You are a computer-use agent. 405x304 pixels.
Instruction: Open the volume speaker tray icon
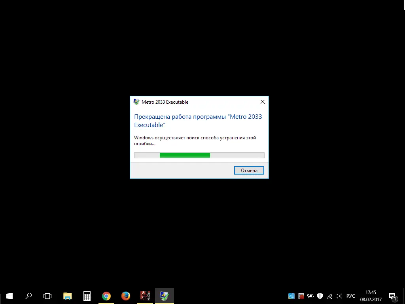point(339,296)
